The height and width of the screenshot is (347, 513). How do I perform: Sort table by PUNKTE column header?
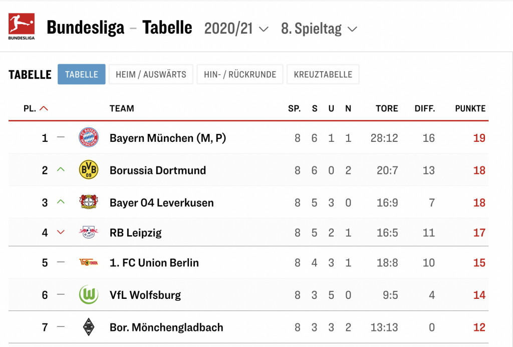coord(470,108)
